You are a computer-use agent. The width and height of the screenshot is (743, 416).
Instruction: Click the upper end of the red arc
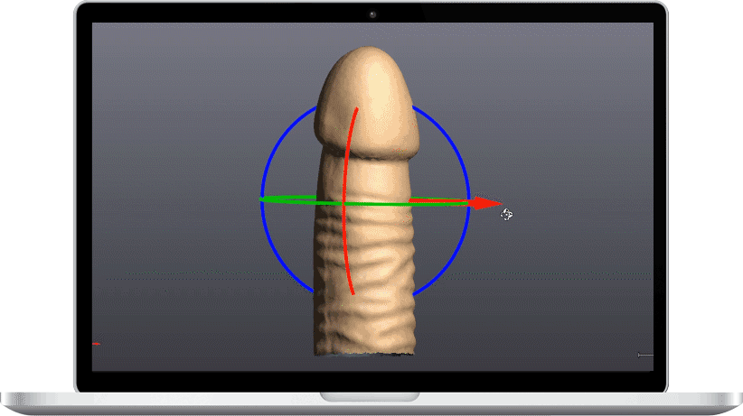356,111
